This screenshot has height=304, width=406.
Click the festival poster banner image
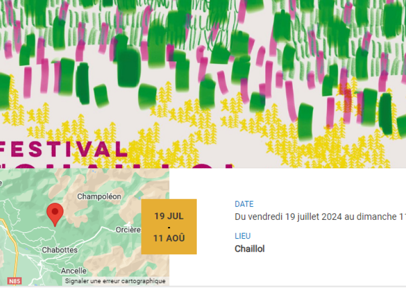coord(203,84)
